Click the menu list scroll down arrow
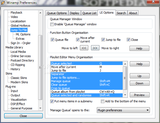The width and height of the screenshot is (160, 123). pyautogui.click(x=125, y=95)
